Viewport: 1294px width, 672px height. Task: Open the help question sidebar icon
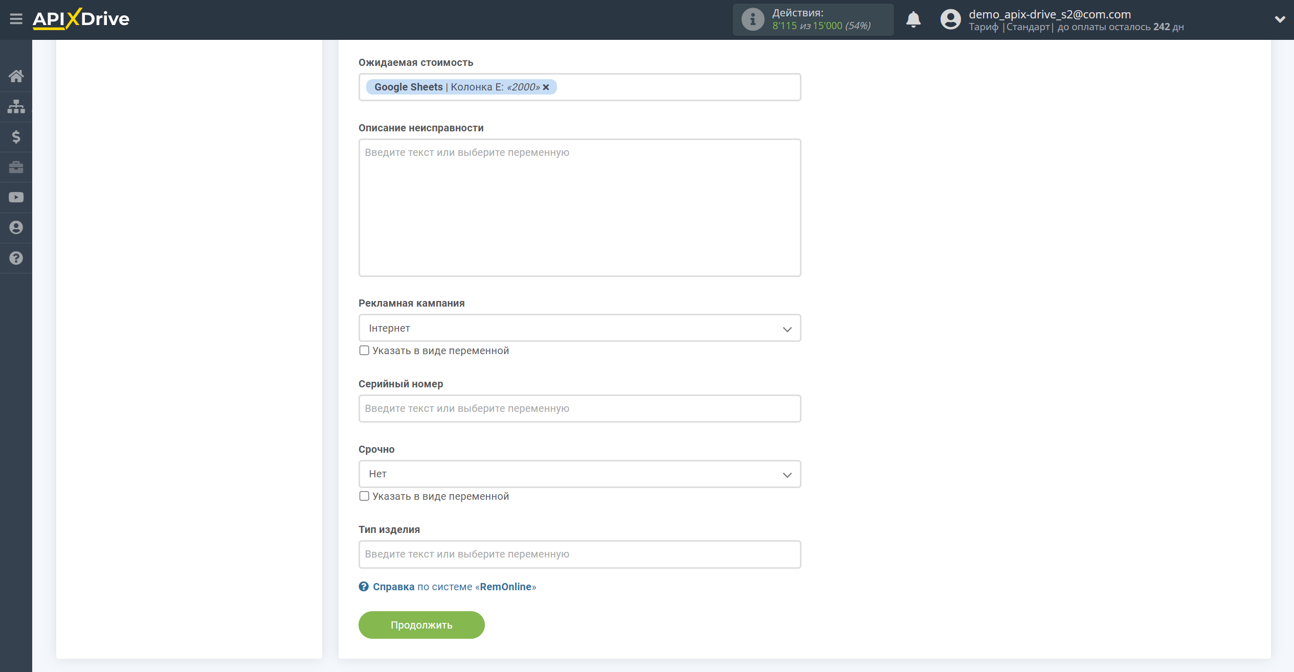pyautogui.click(x=16, y=258)
